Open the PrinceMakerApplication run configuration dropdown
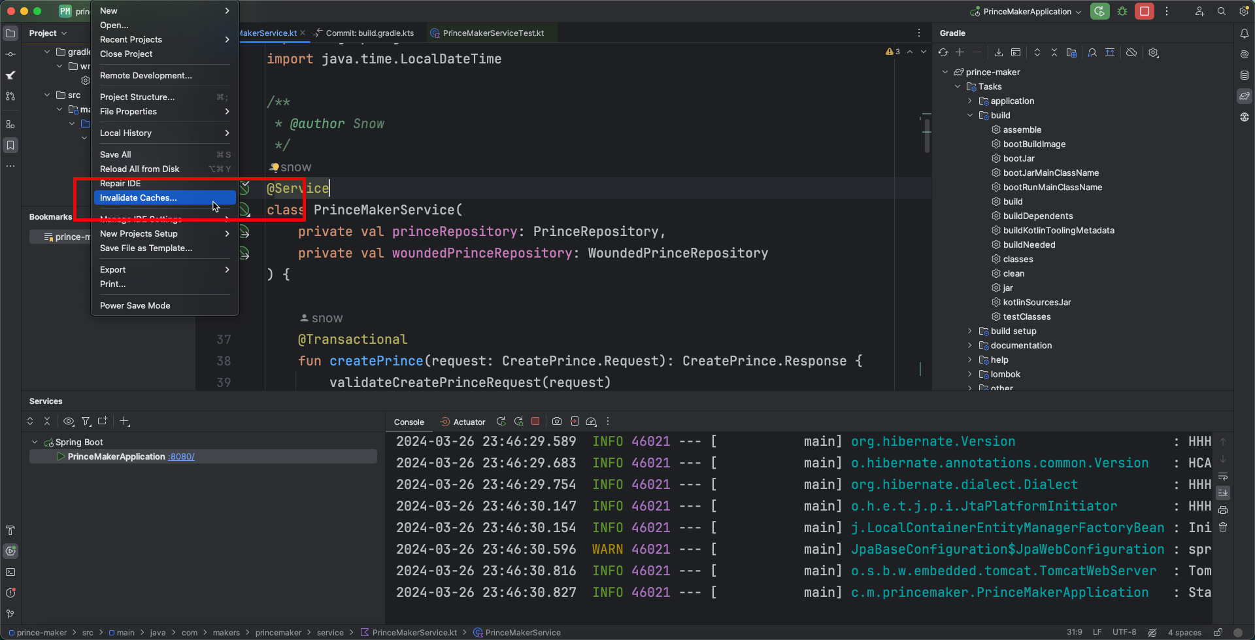 (x=1026, y=11)
